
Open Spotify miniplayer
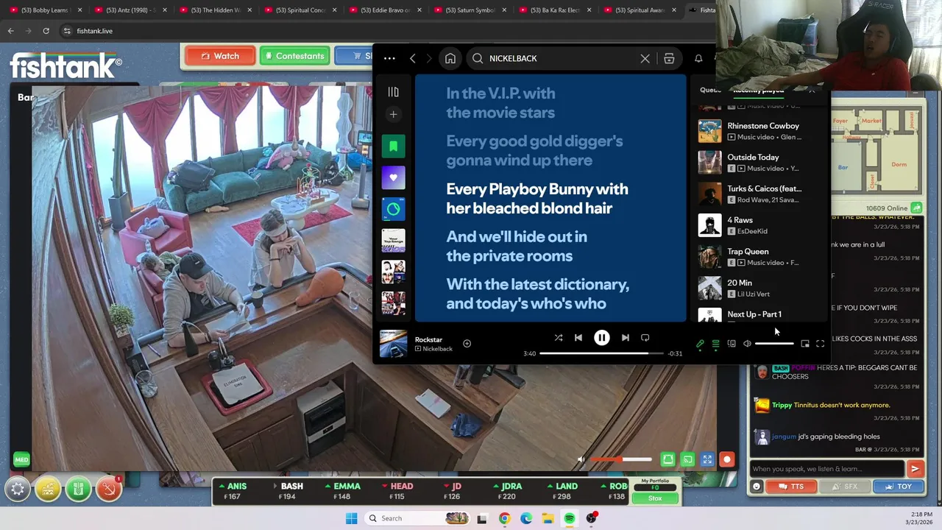point(805,344)
